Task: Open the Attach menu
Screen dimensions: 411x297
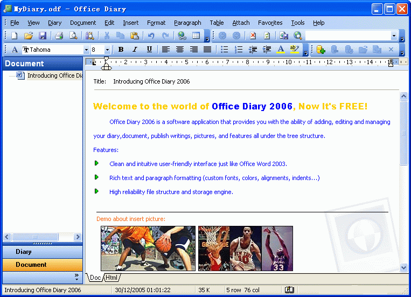Action: pos(241,23)
